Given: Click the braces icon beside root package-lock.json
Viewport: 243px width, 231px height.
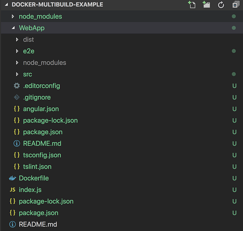Looking at the screenshot, I should tap(12, 201).
